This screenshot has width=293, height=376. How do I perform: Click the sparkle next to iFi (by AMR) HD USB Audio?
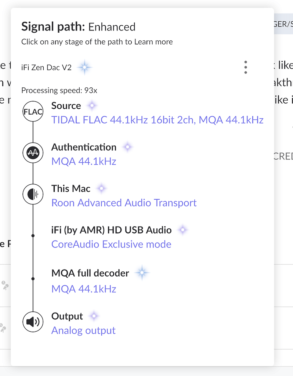tap(182, 229)
